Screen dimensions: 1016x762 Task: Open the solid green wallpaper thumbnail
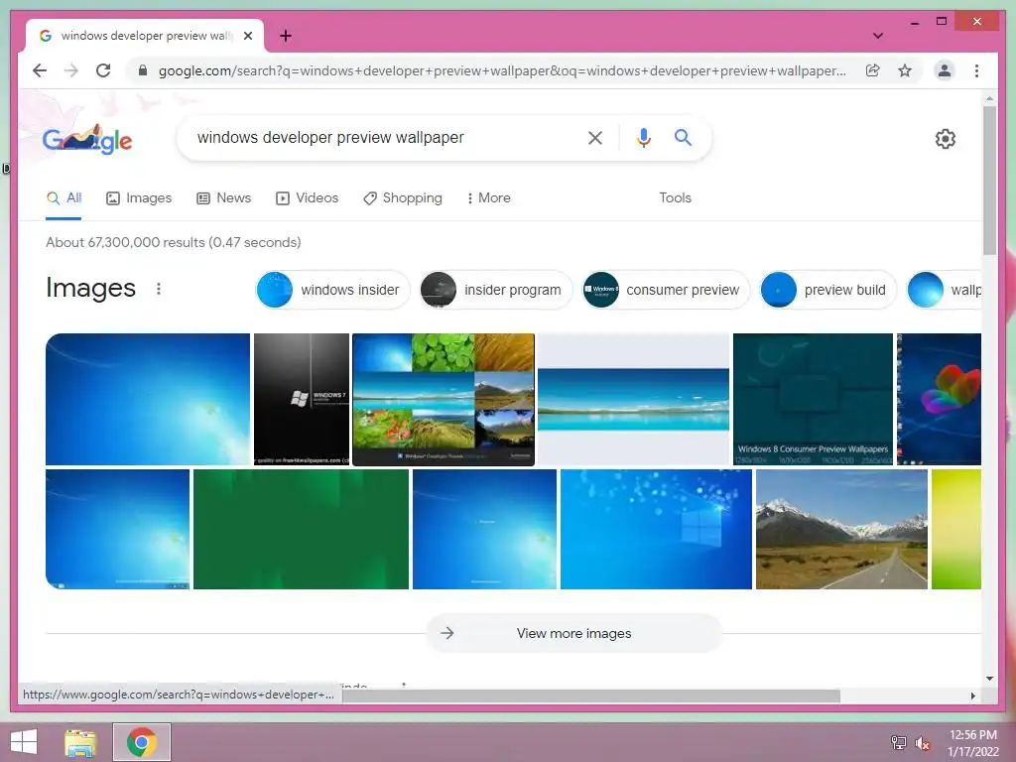[x=302, y=530]
